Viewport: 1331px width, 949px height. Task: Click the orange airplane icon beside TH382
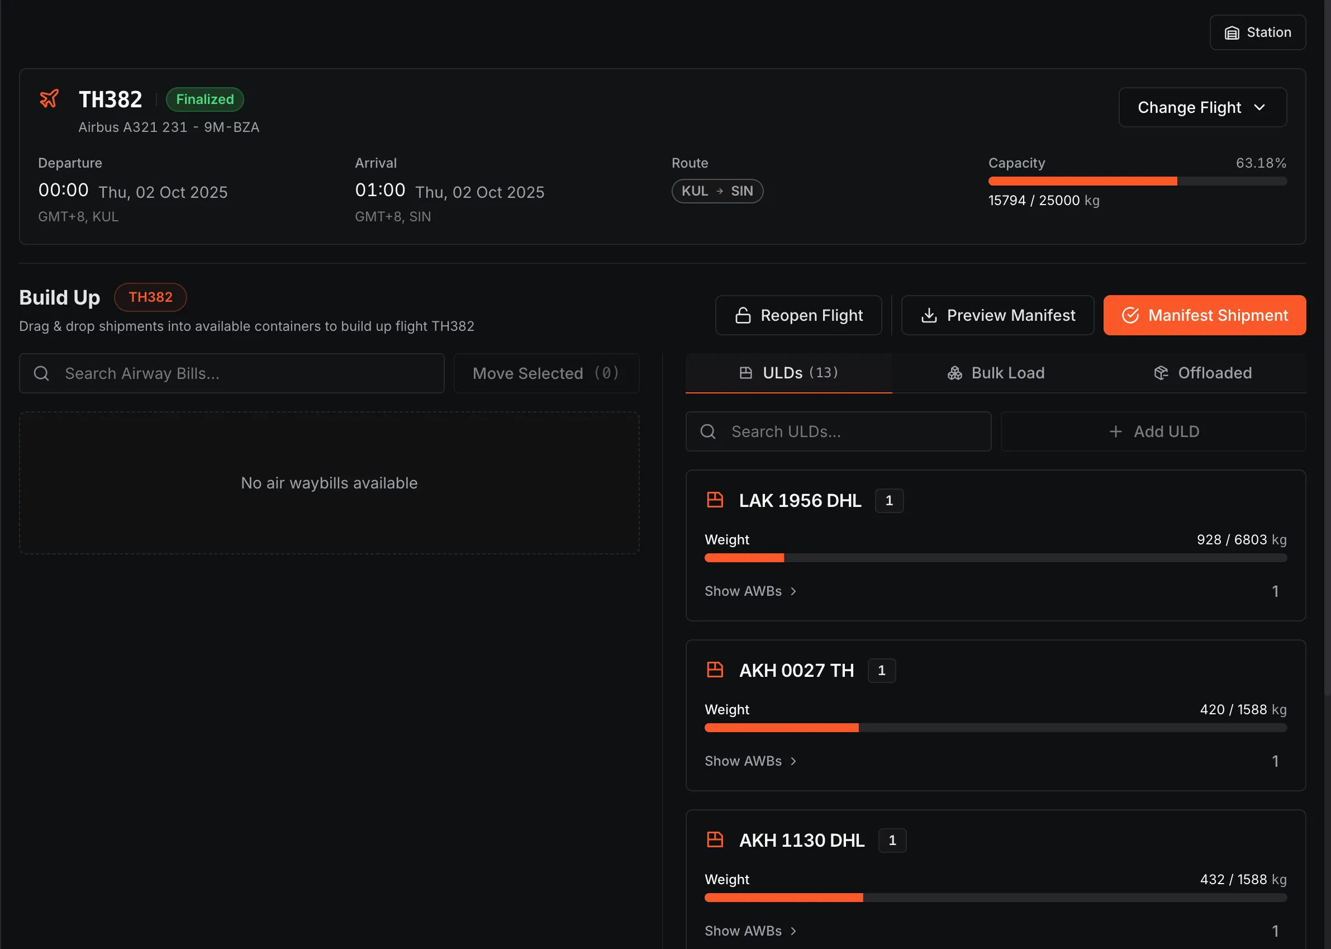(49, 99)
